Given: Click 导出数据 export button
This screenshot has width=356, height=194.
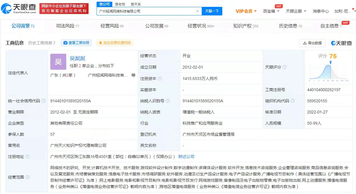Looking at the screenshot, I should coord(312,43).
